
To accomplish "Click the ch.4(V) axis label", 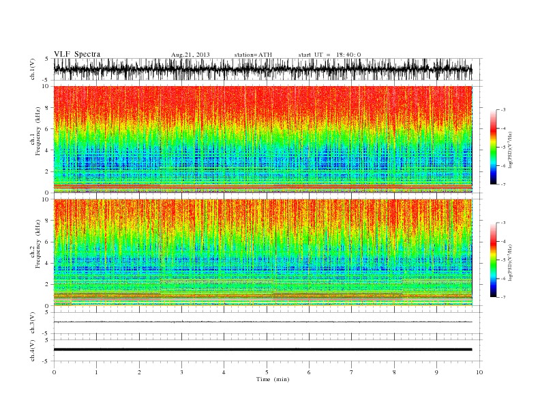I will click(x=33, y=350).
